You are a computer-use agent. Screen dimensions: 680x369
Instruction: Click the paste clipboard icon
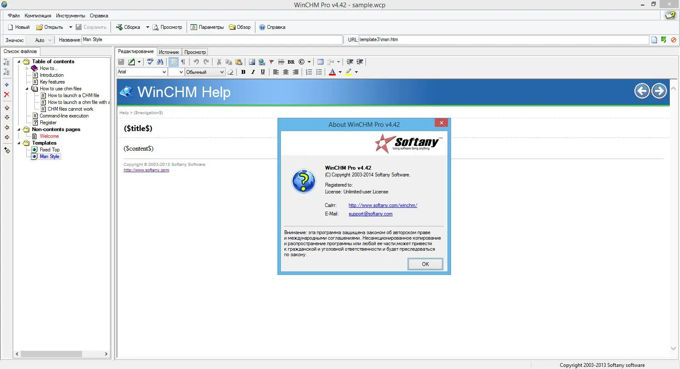[x=239, y=62]
